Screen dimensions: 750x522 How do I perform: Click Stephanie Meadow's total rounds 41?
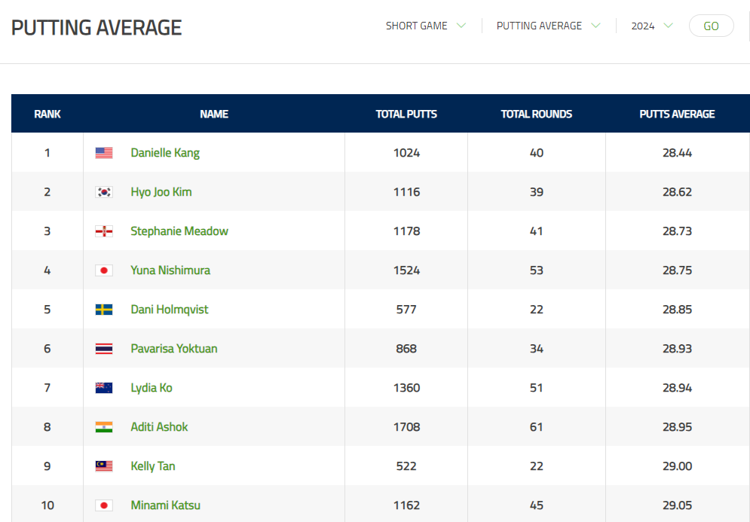(x=536, y=231)
